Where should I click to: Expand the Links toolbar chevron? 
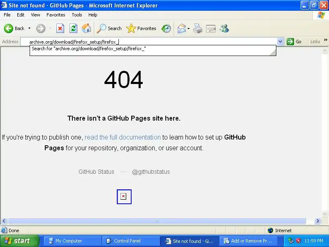coord(325,40)
